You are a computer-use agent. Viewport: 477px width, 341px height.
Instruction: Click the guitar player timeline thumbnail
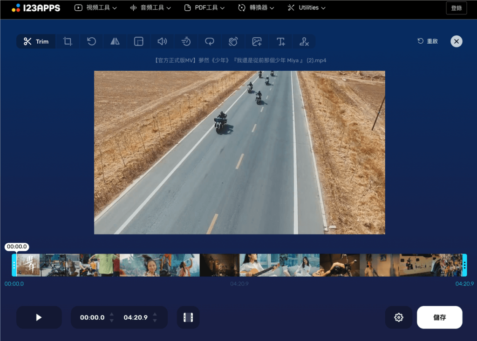click(x=259, y=265)
